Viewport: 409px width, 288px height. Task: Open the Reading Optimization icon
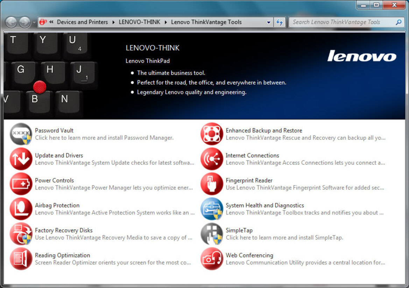[21, 259]
